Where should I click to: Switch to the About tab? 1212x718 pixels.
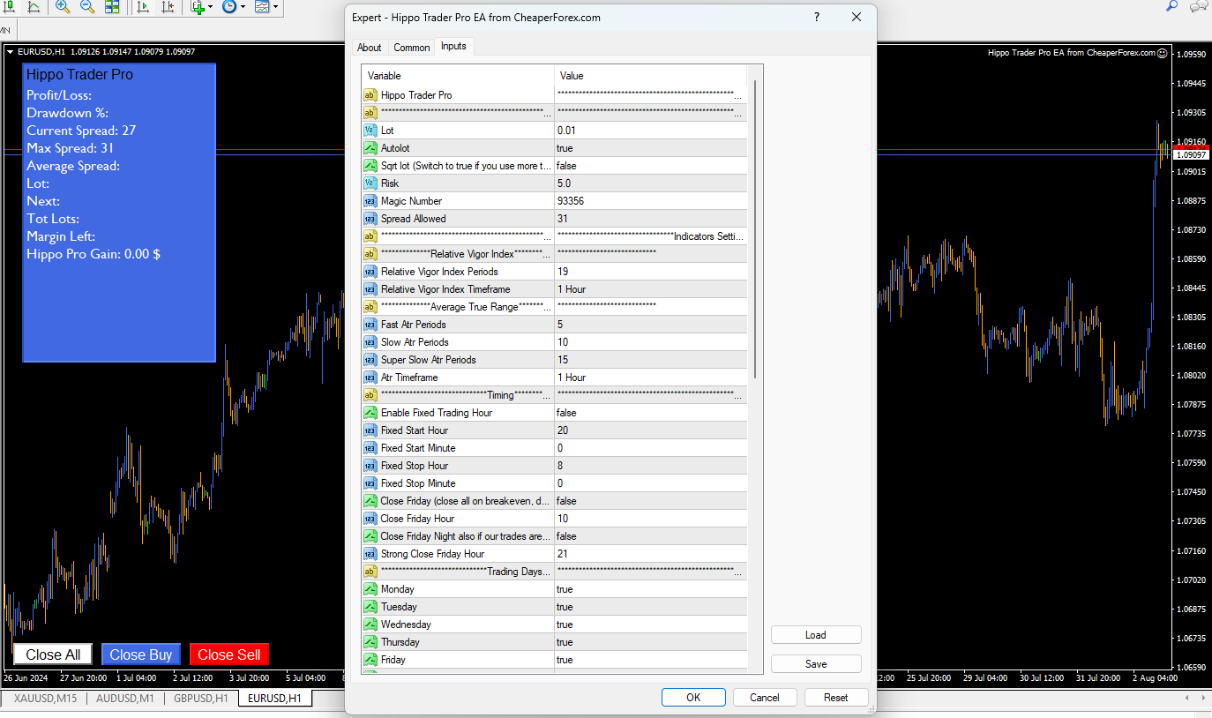[370, 48]
